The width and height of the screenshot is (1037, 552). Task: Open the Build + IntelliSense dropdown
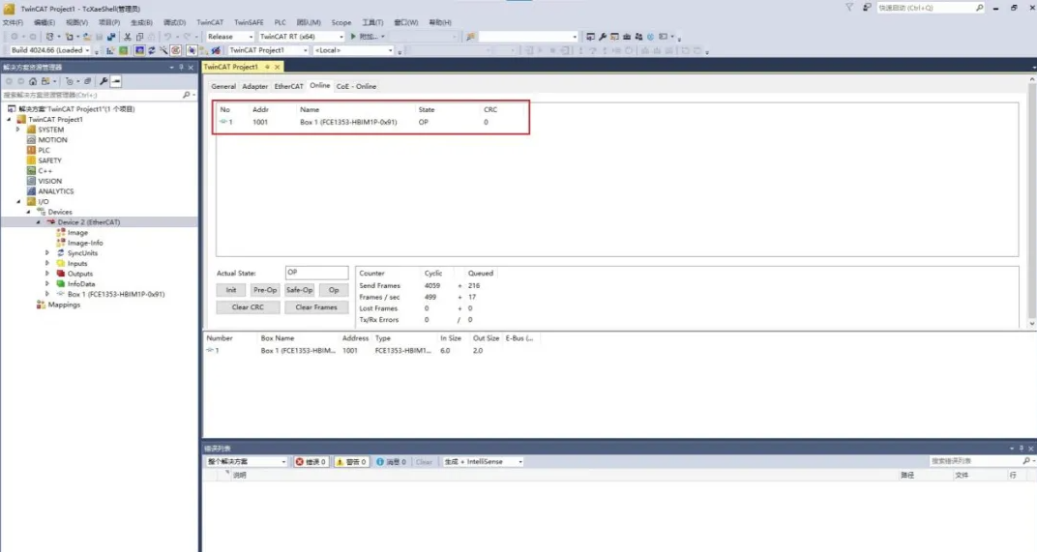[x=483, y=461]
